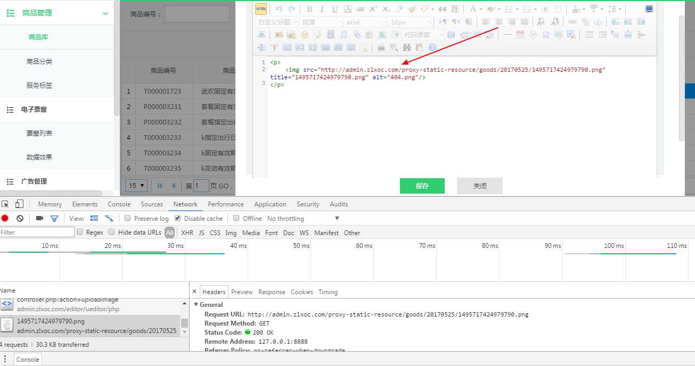695x366 pixels.
Task: Click the 商品编号 search input field
Action: pos(197,14)
